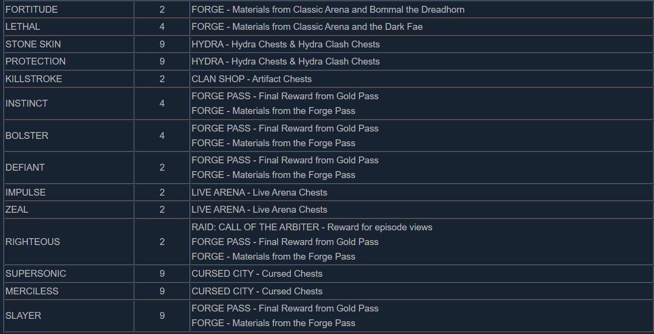Click the PROTECTION set name
The height and width of the screenshot is (334, 654).
35,61
